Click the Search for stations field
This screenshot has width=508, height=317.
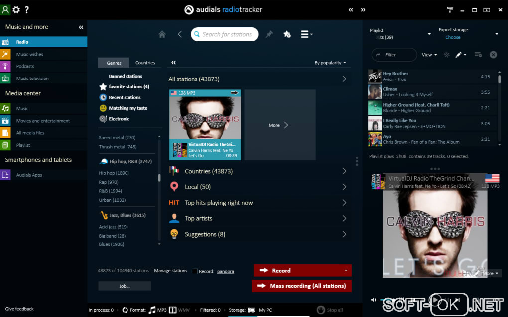coord(225,34)
